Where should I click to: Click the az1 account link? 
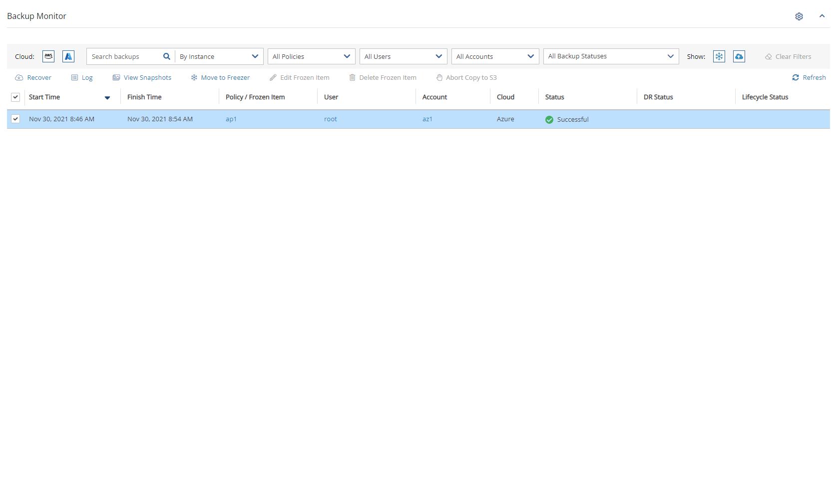pyautogui.click(x=427, y=119)
